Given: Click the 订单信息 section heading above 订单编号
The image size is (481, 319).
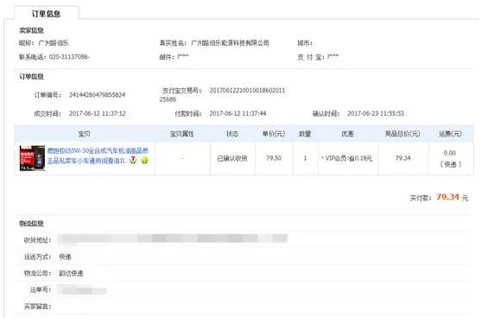Looking at the screenshot, I should pyautogui.click(x=31, y=76).
